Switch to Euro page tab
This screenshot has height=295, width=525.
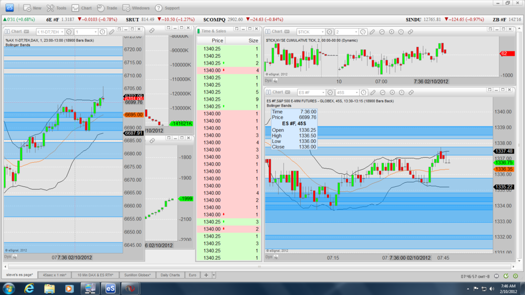pos(193,275)
